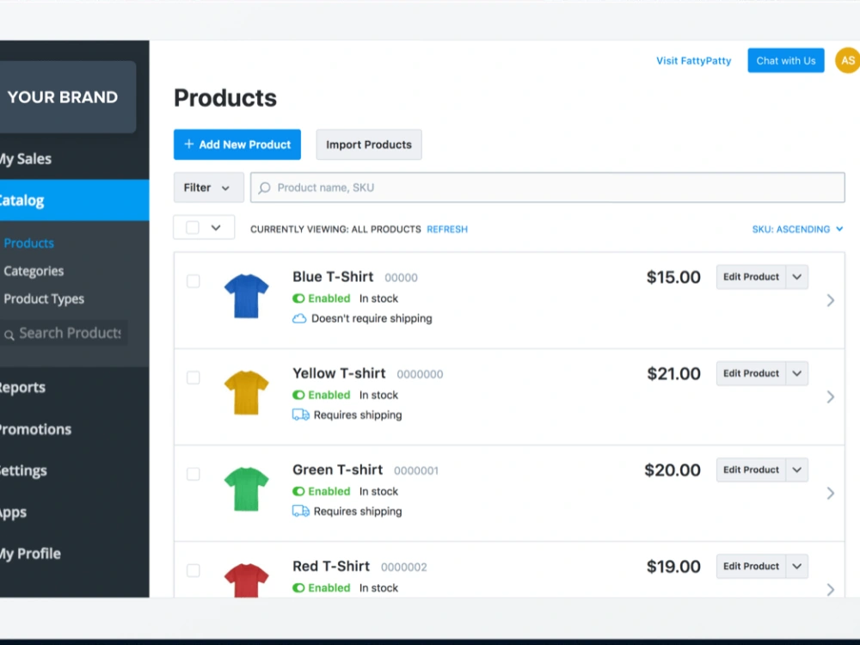Open Green T-shirt details with right arrow
Image resolution: width=860 pixels, height=645 pixels.
click(x=831, y=493)
